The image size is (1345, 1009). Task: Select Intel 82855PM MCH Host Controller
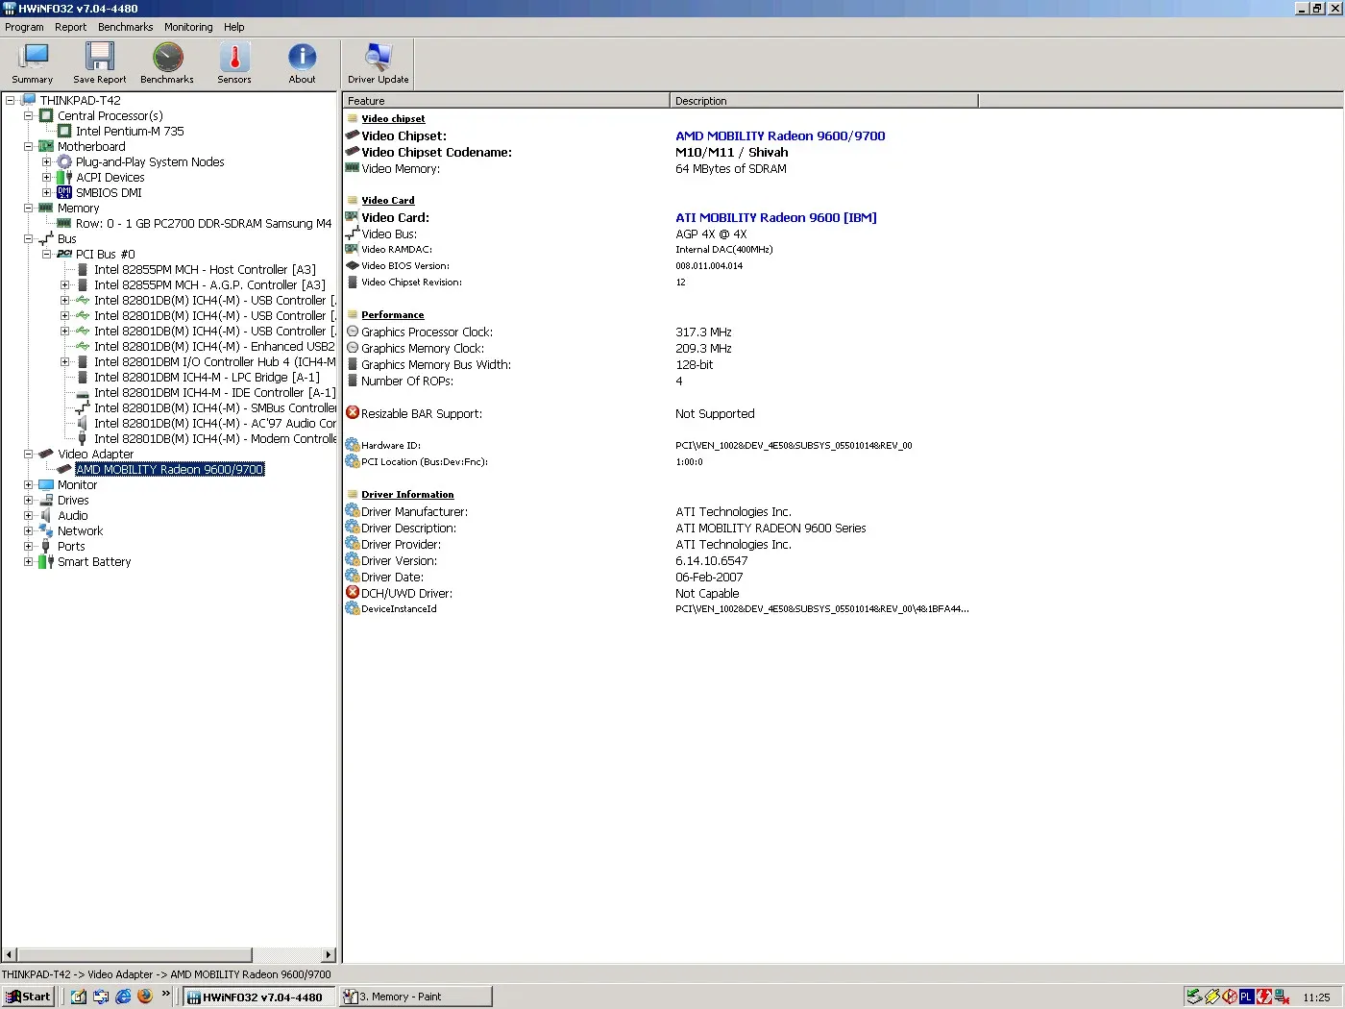click(x=205, y=269)
